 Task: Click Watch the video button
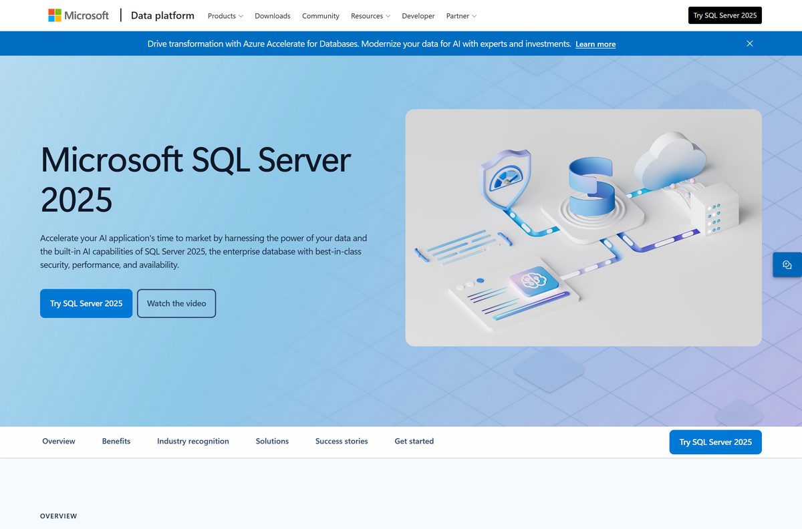pyautogui.click(x=176, y=303)
